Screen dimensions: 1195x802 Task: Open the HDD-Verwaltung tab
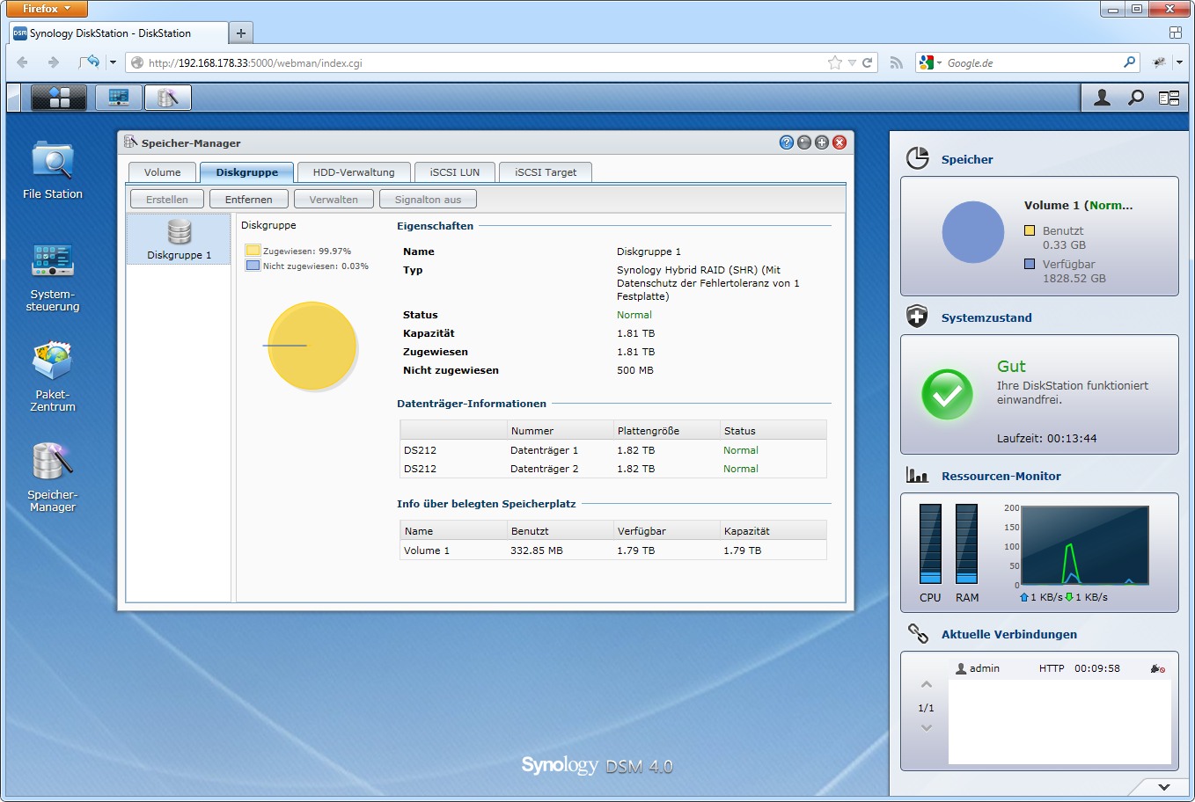point(354,172)
